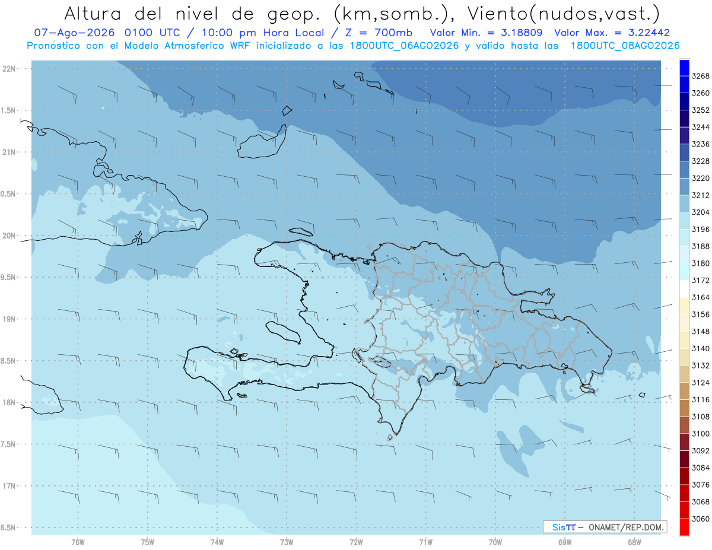Click the legend value '3268'
Viewport: 712px width, 550px height.
(x=701, y=76)
